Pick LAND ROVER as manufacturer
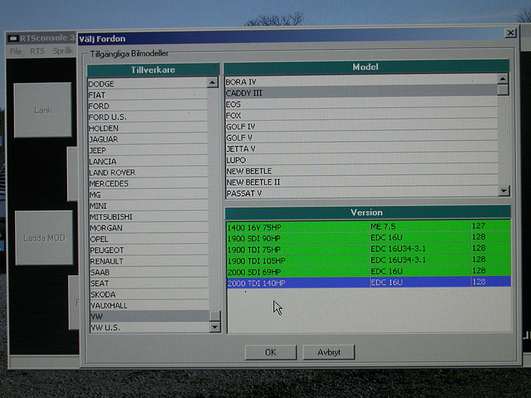 click(x=148, y=172)
